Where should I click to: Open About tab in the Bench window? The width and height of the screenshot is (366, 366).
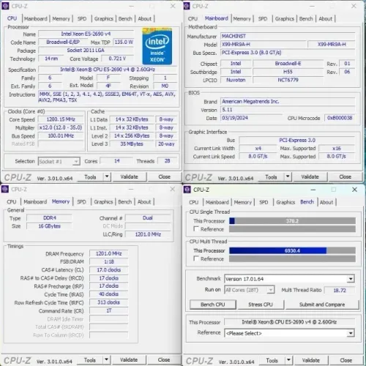pos(326,202)
